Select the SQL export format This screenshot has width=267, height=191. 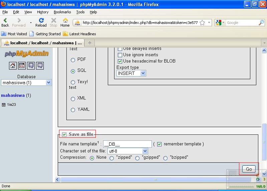tap(73, 71)
